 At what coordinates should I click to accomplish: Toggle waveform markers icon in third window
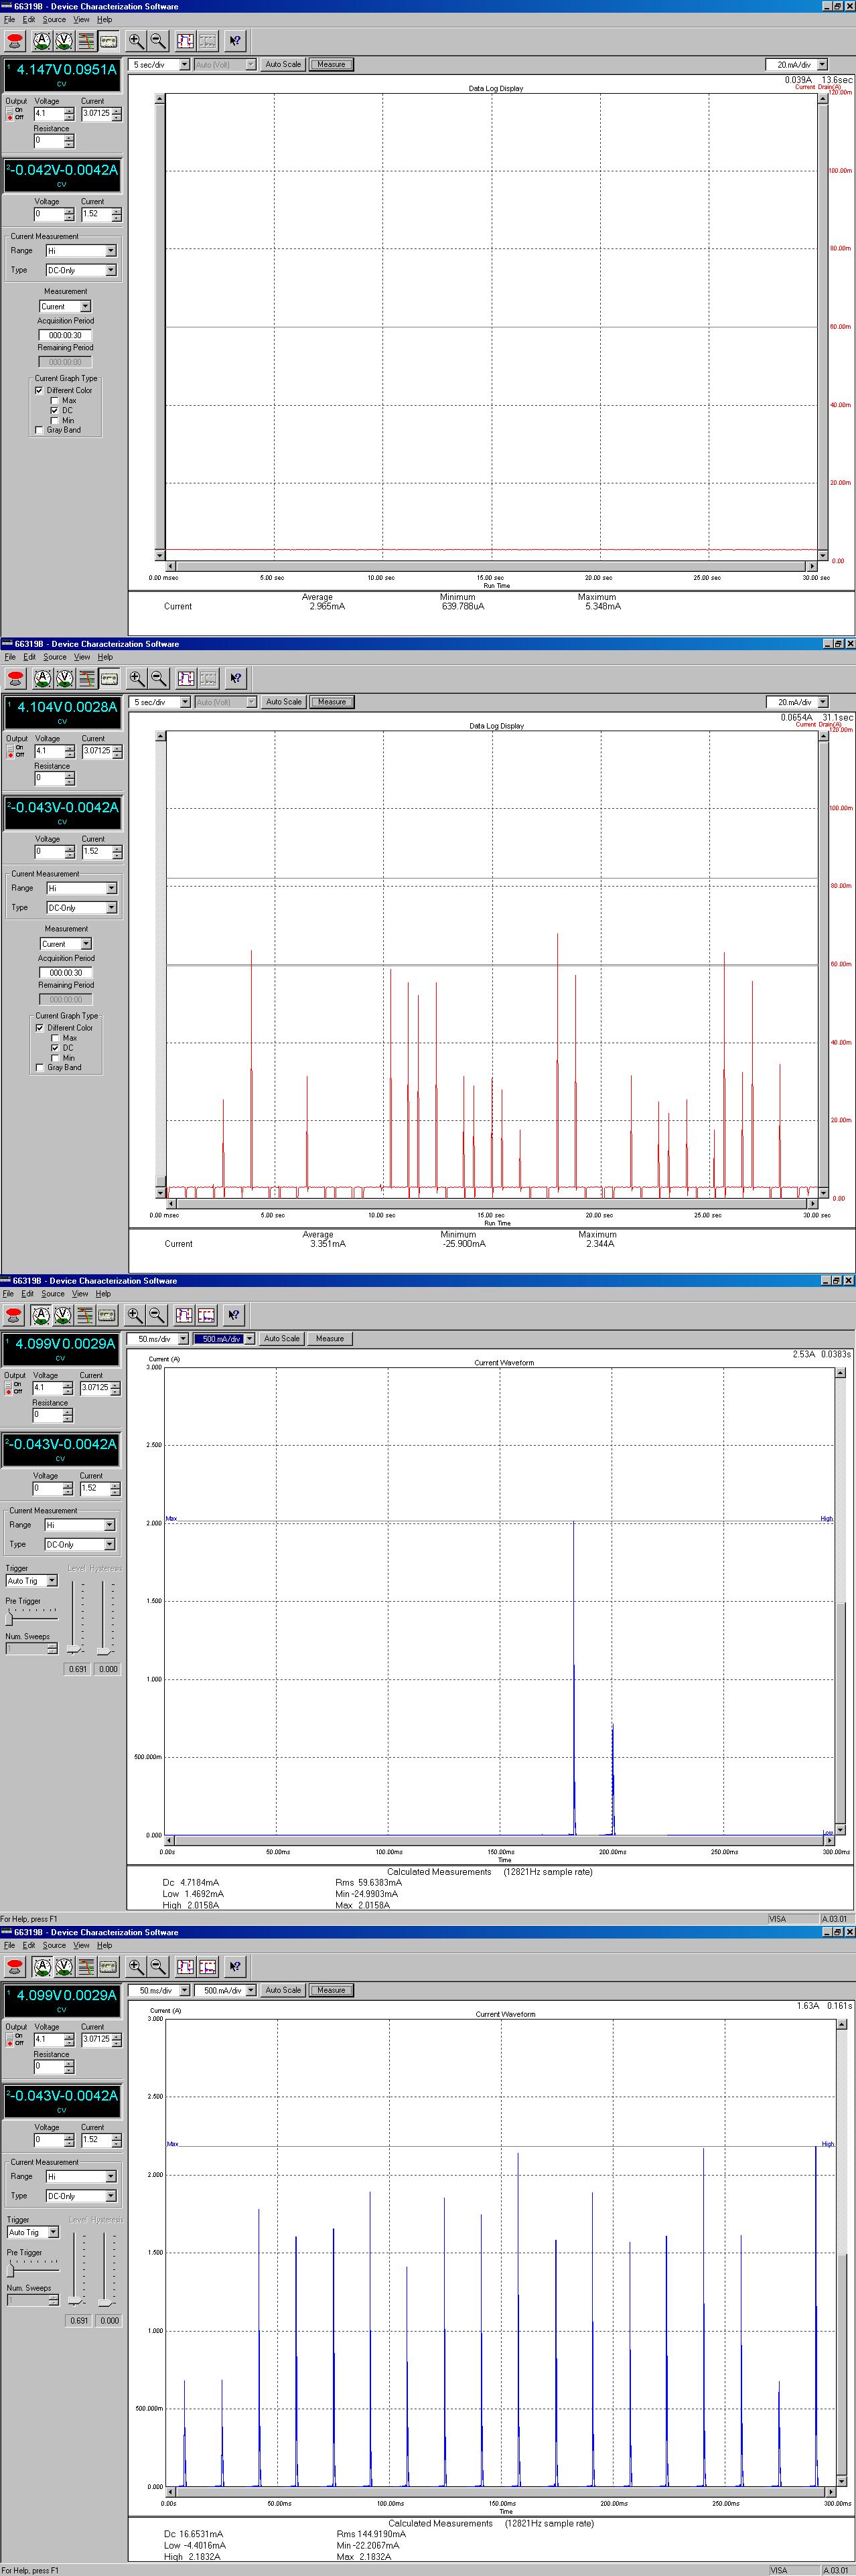tap(184, 1315)
